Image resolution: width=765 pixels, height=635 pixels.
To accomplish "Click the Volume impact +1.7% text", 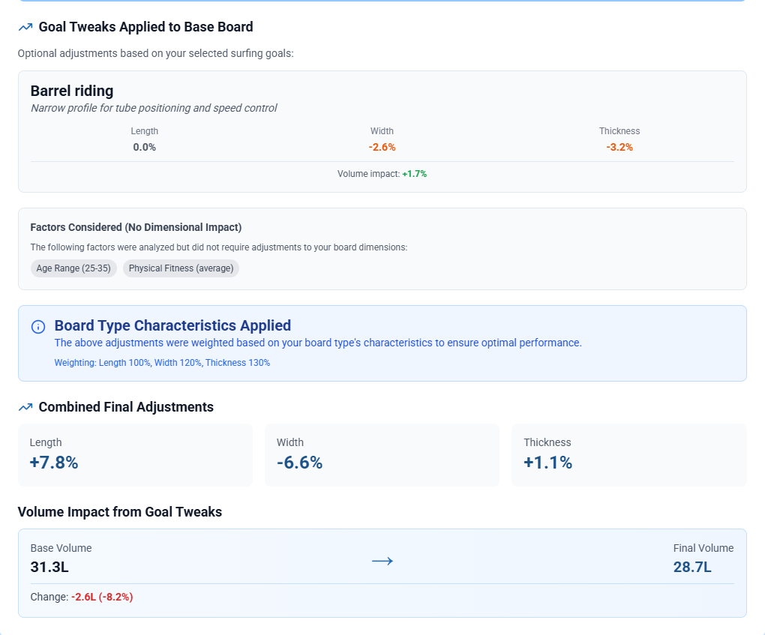I will coord(382,173).
